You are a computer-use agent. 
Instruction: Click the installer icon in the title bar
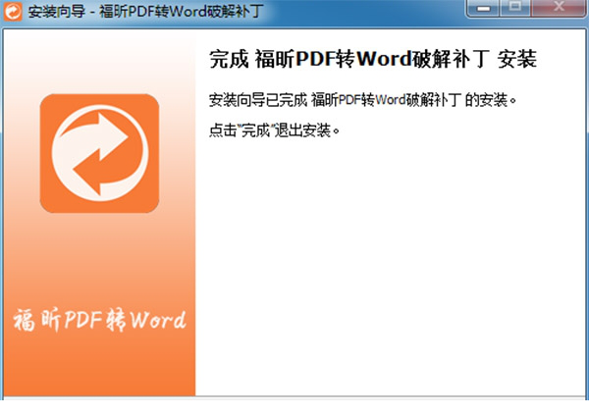pyautogui.click(x=13, y=11)
